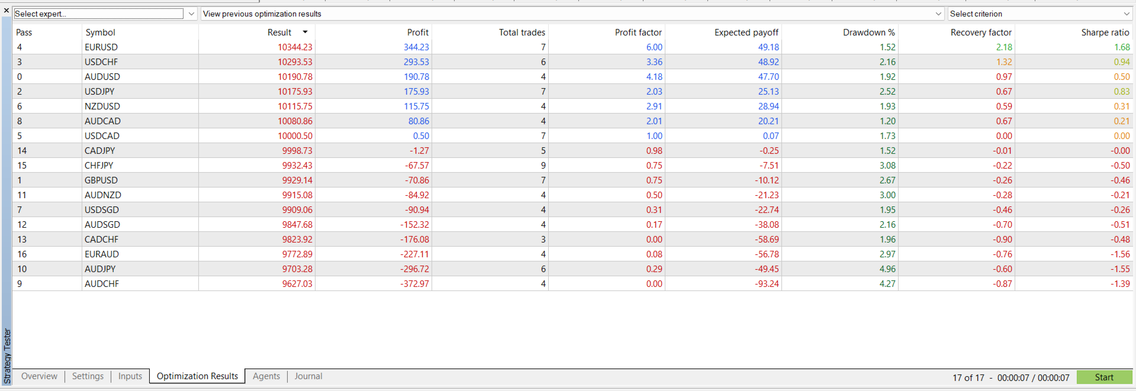This screenshot has width=1136, height=391.
Task: Click the Select expert input field
Action: tap(98, 14)
